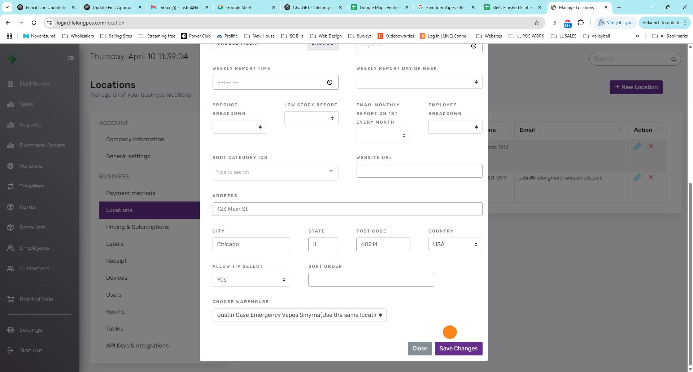Click the Close button in the dialog

(420, 349)
